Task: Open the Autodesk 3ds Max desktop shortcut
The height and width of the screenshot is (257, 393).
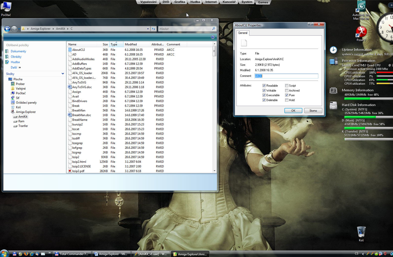Action: 361,11
